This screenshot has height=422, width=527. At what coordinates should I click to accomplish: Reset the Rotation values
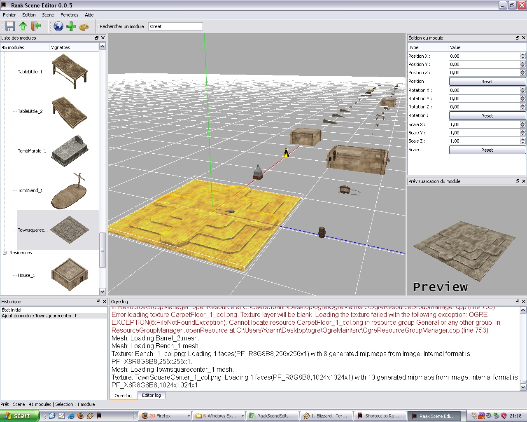point(487,116)
